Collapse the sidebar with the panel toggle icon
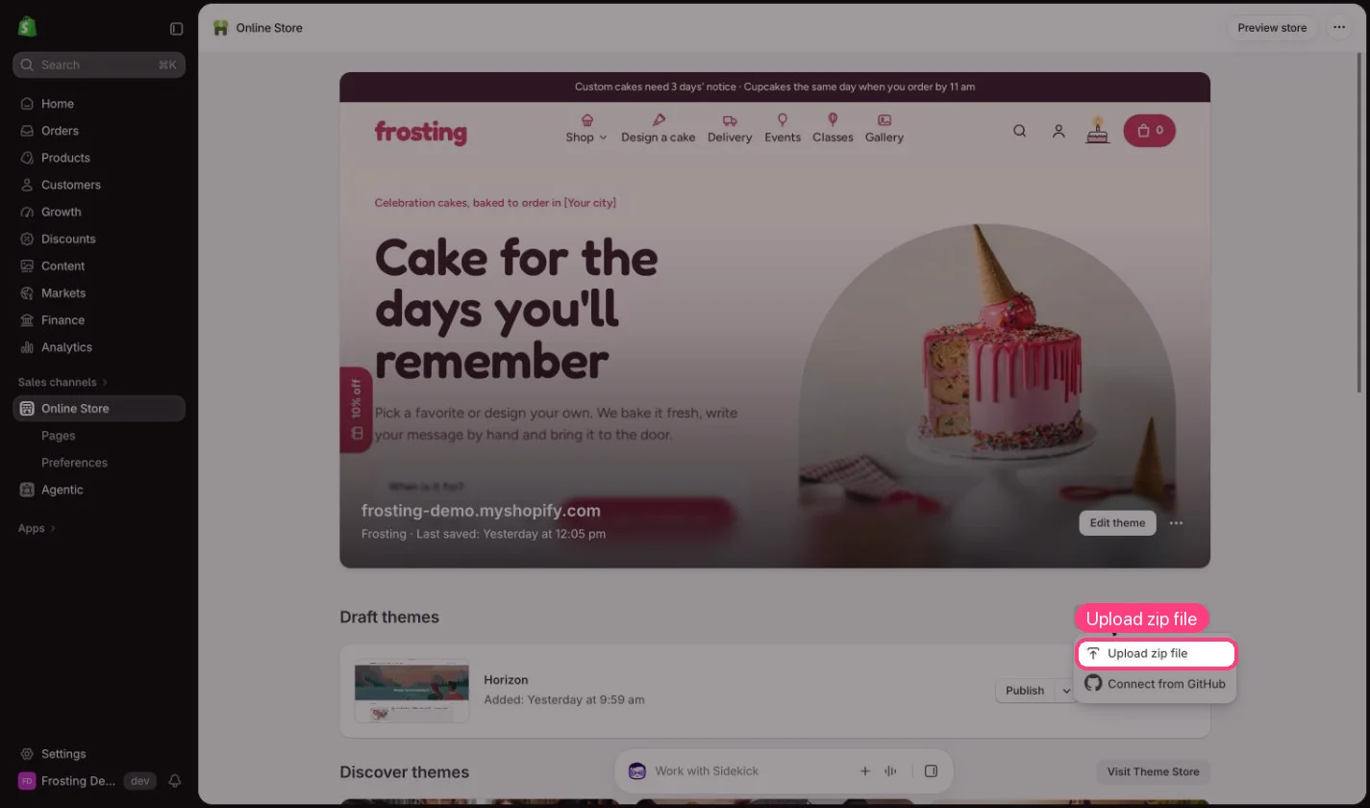Image resolution: width=1370 pixels, height=808 pixels. (176, 29)
